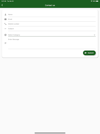Focus the Subject input field
The image size is (100, 134).
[x=52, y=29]
